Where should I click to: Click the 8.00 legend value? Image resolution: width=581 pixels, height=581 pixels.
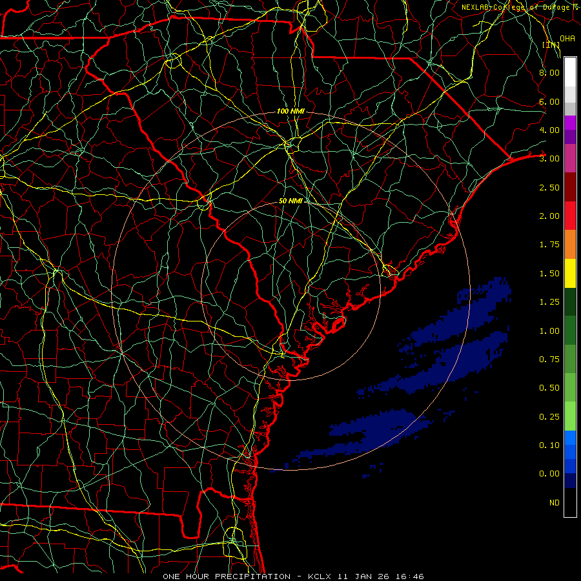click(x=549, y=72)
